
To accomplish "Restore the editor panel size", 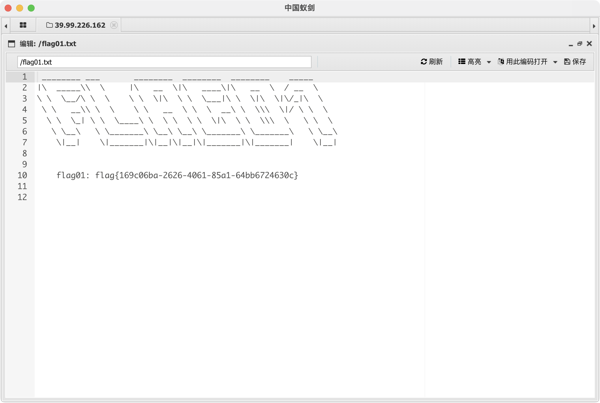I will [580, 44].
